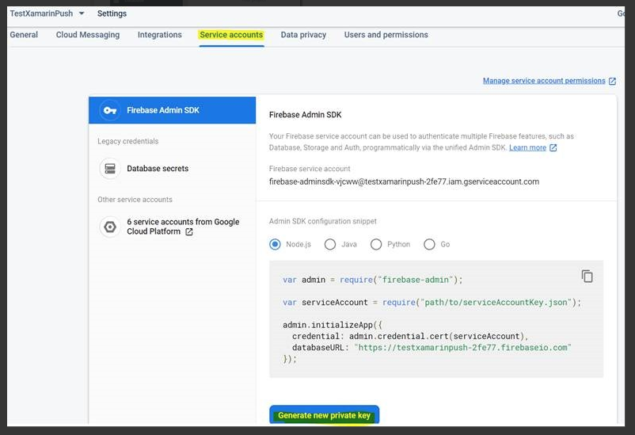Open the Cloud Messaging tab
Image resolution: width=635 pixels, height=435 pixels.
click(x=88, y=35)
